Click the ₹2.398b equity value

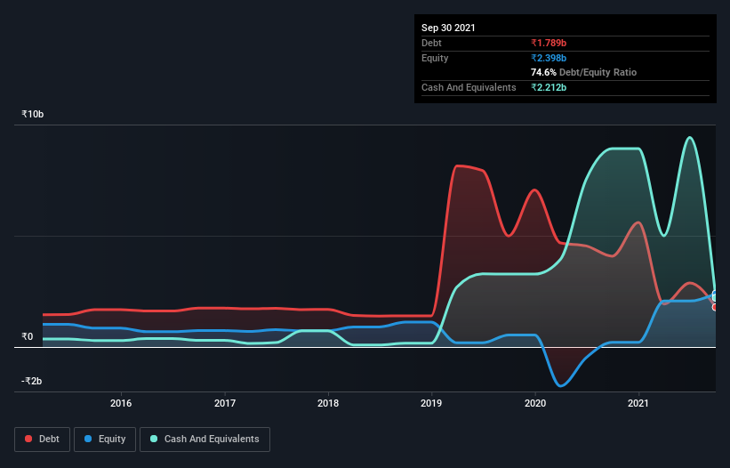tap(549, 58)
